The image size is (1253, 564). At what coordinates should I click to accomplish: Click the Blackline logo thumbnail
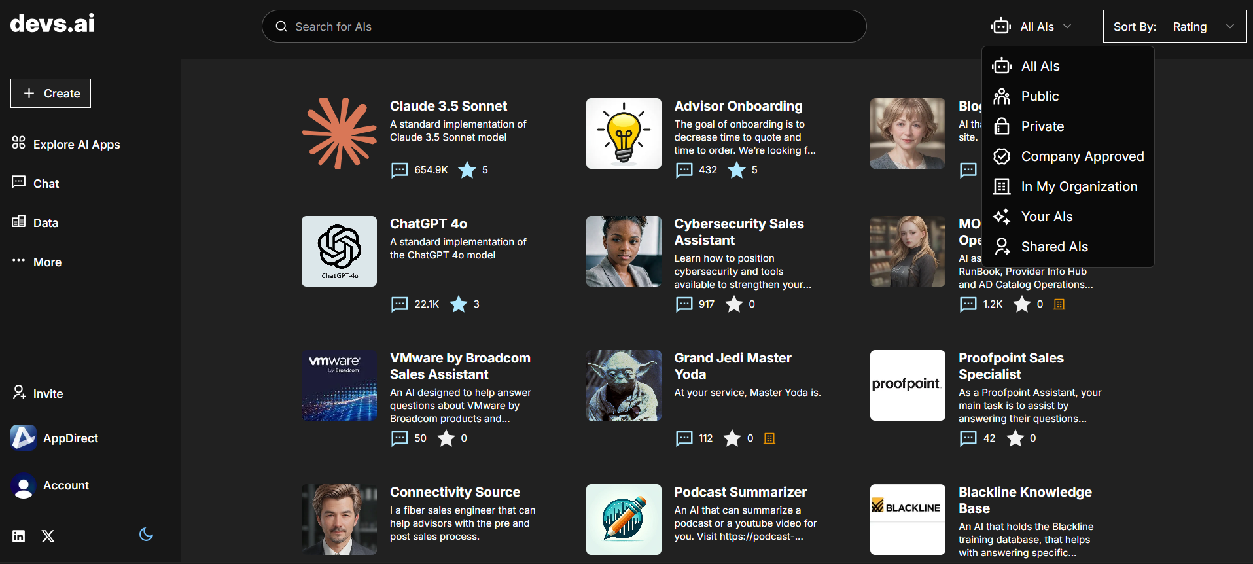coord(908,520)
